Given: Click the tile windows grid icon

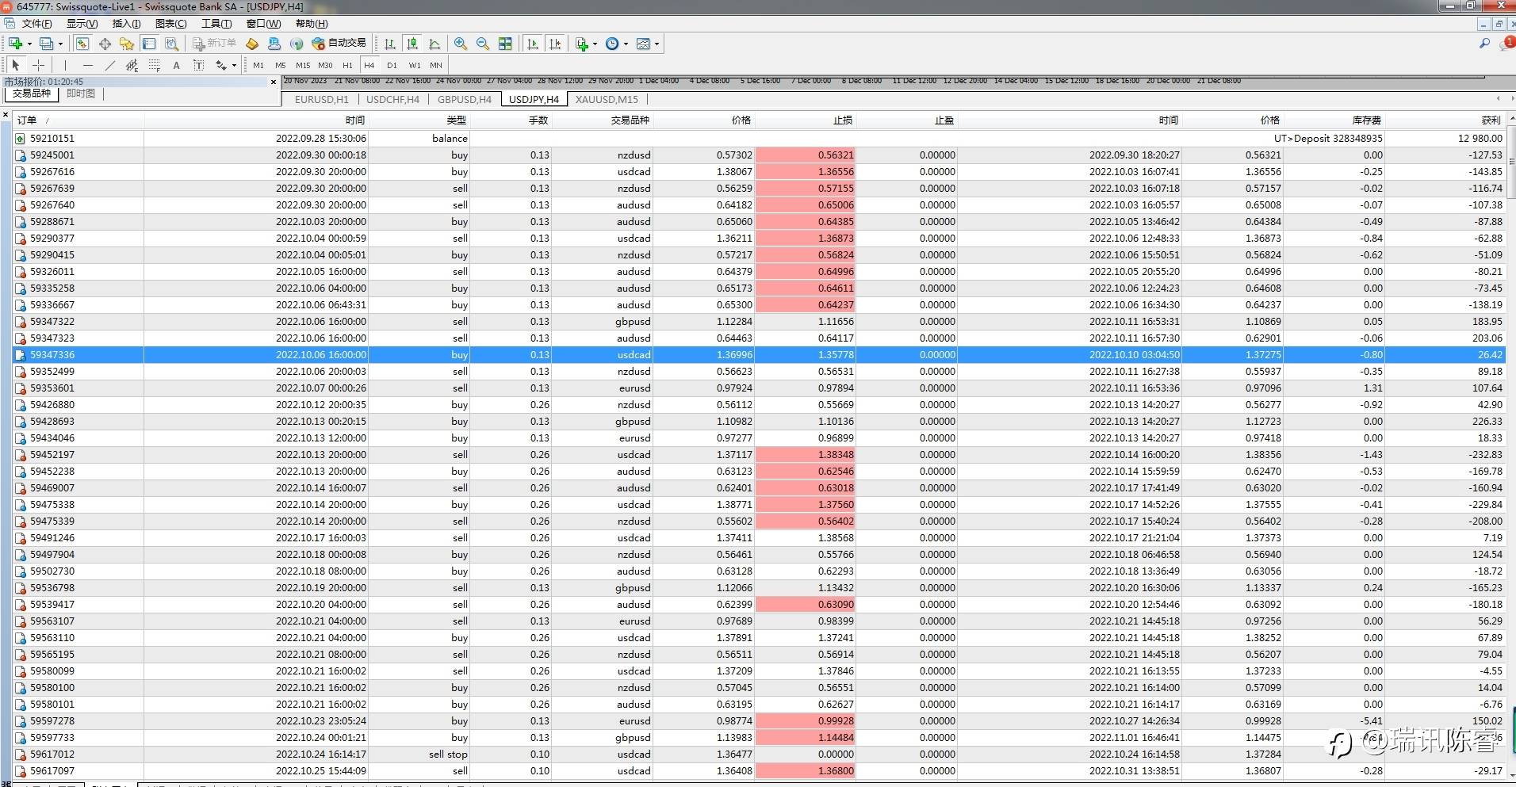Looking at the screenshot, I should click(x=505, y=44).
